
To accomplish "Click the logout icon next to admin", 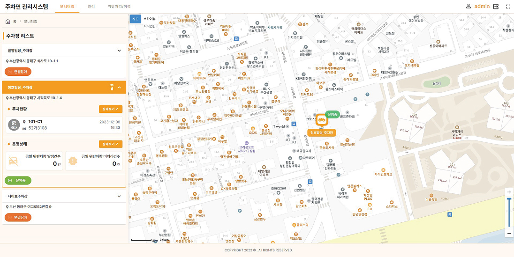I will point(496,7).
